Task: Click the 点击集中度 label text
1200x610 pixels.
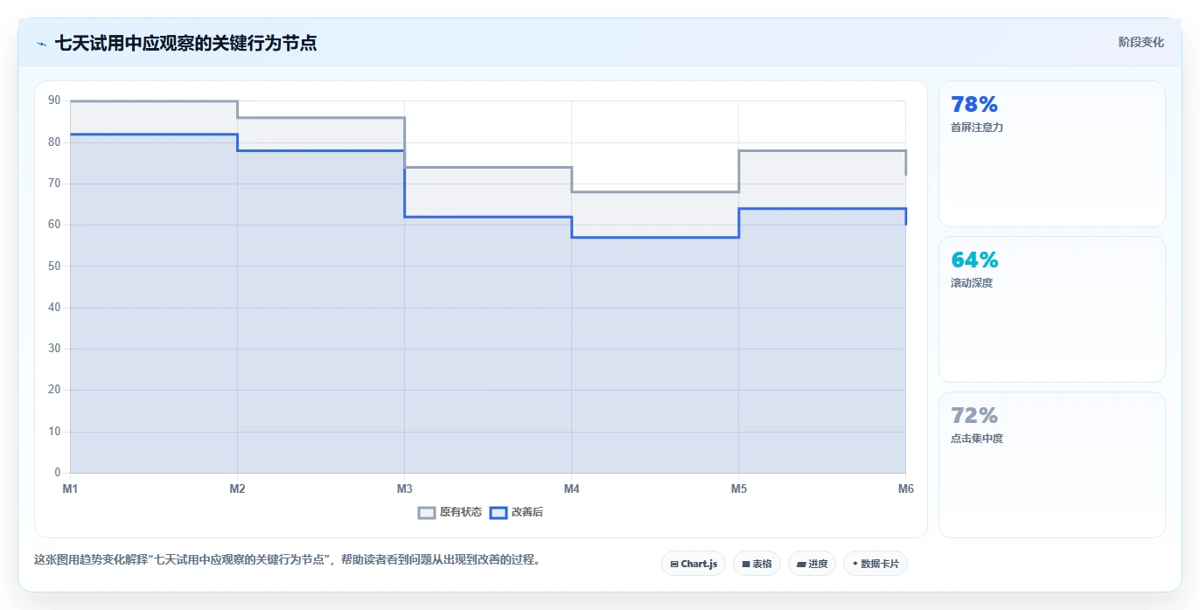Action: tap(977, 439)
